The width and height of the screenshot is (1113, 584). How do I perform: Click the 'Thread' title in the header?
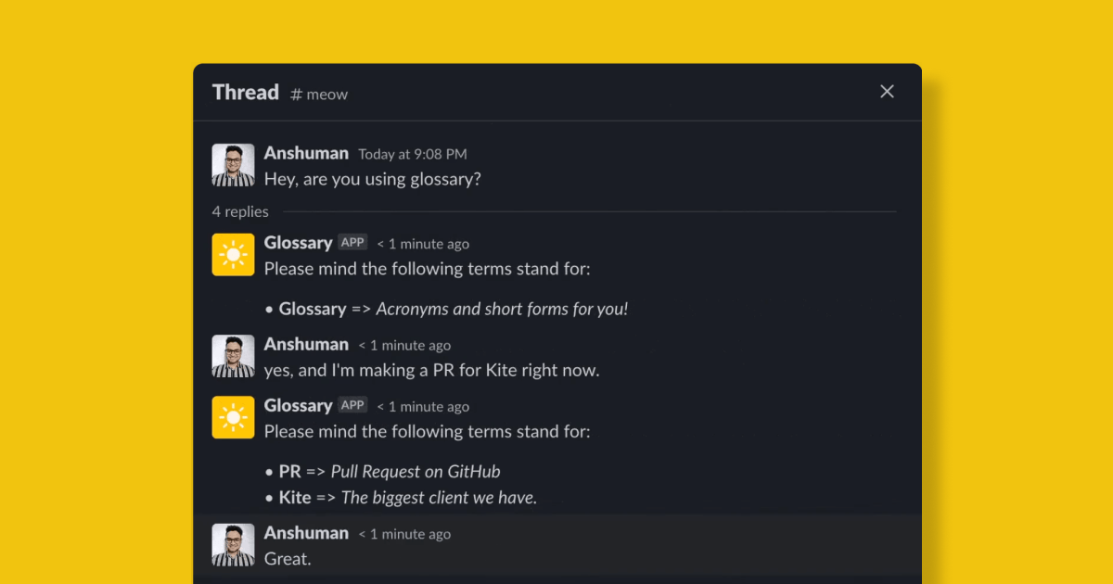pyautogui.click(x=246, y=93)
